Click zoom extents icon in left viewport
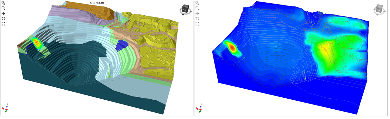Viewport: 390px width, 119px height. coord(4,24)
